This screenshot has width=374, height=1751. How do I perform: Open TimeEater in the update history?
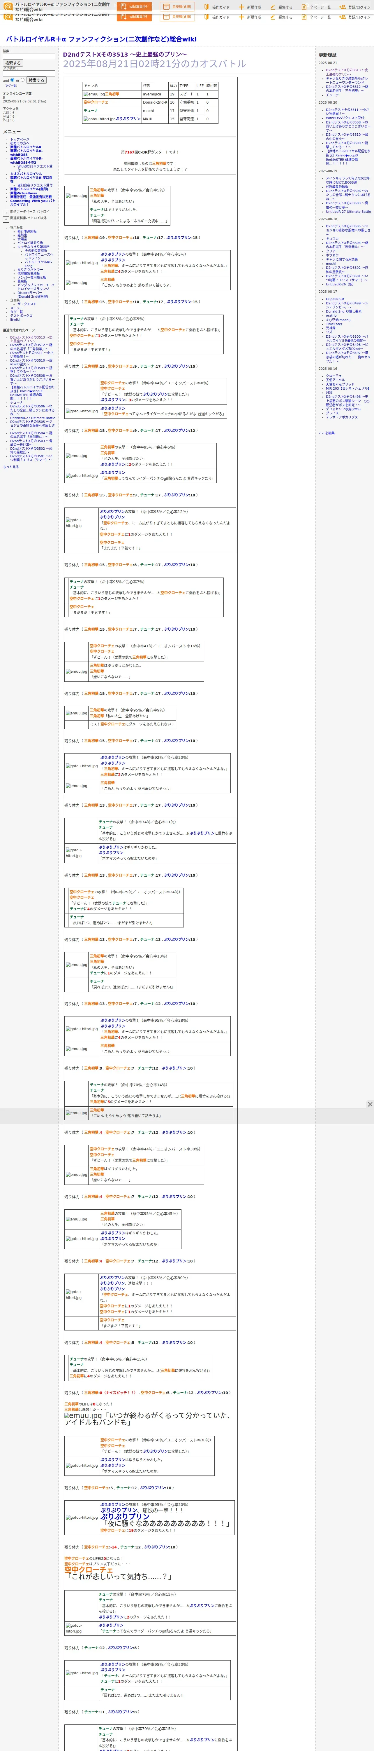334,324
